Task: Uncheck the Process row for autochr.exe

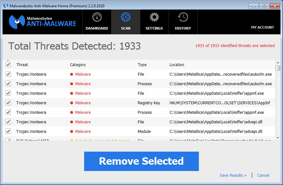Action: pyautogui.click(x=8, y=84)
